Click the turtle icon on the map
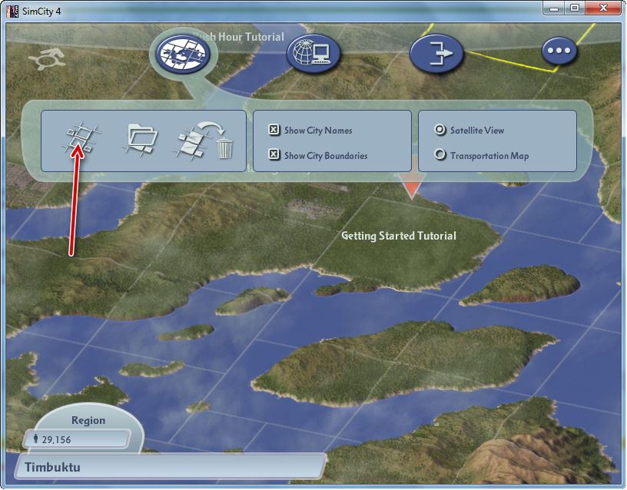 pyautogui.click(x=46, y=59)
